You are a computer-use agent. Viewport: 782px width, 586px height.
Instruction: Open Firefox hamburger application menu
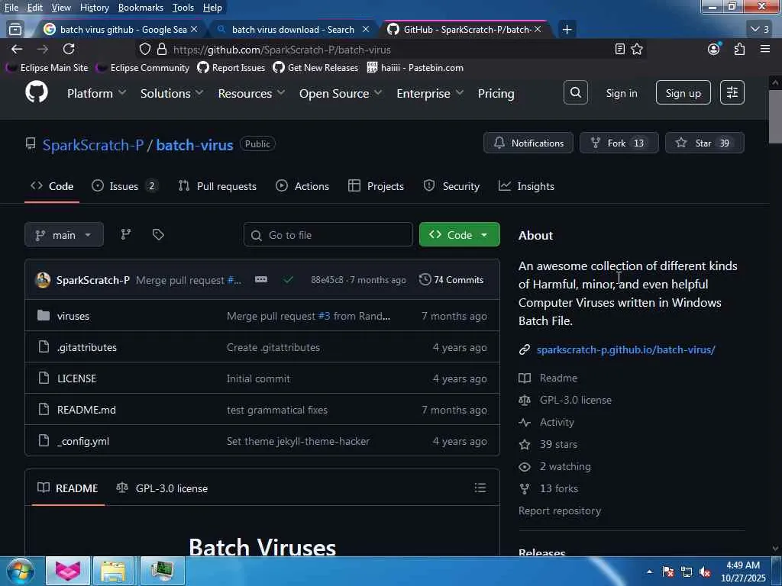point(765,49)
